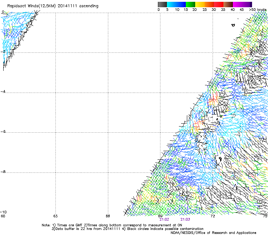Image resolution: width=268 pixels, height=235 pixels.
Task: Click the '-8' latitude axis label
Action: (x=3, y=172)
